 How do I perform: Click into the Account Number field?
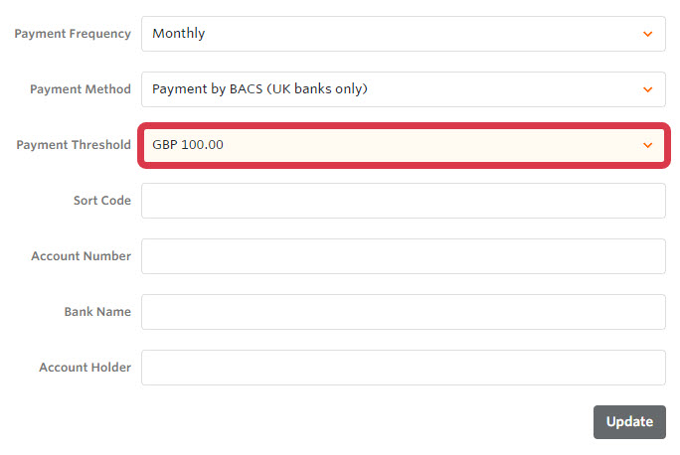click(x=403, y=256)
